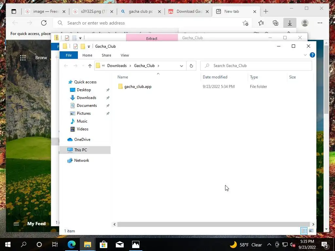This screenshot has width=335, height=251.
Task: Click the horizontal scrollbar right arrow
Action: 313,224
